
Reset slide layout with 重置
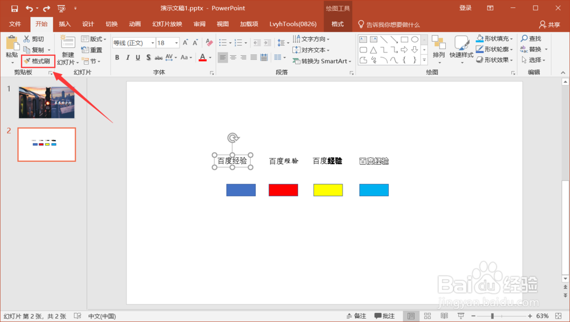click(x=92, y=50)
